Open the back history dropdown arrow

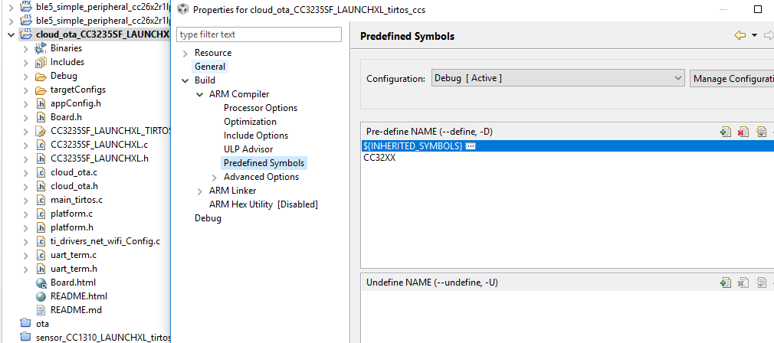tap(754, 35)
